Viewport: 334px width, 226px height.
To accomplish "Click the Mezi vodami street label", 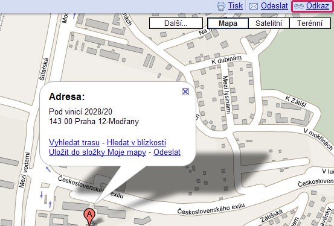I will (25, 170).
